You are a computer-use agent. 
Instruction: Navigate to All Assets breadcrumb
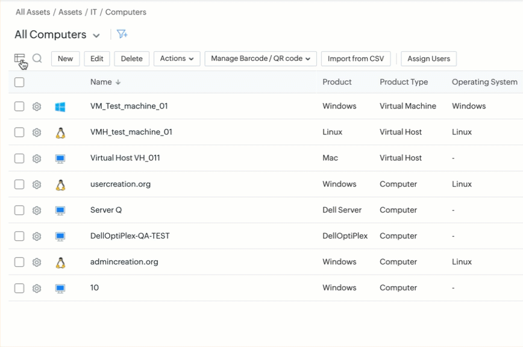pyautogui.click(x=33, y=12)
